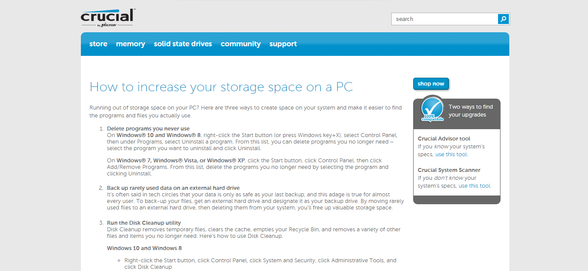Click the "Windows 10 and Windows 8" subheading
The height and width of the screenshot is (271, 588).
click(x=144, y=248)
